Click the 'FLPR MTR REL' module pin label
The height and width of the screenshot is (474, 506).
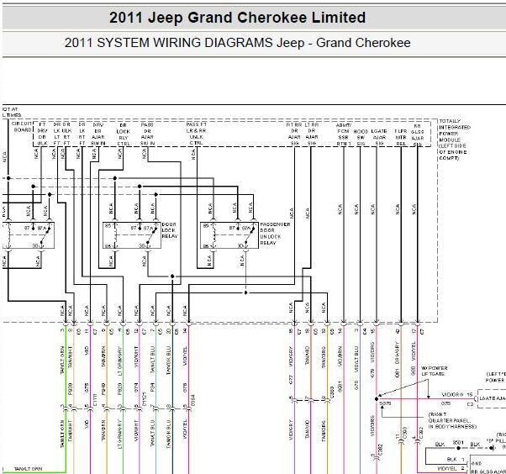click(x=400, y=138)
